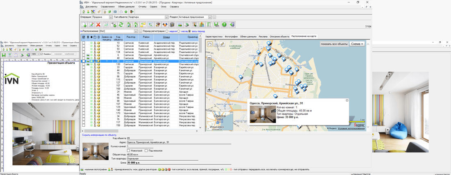Click the funnel filter icon
This screenshot has height=175, width=451.
(114, 25)
